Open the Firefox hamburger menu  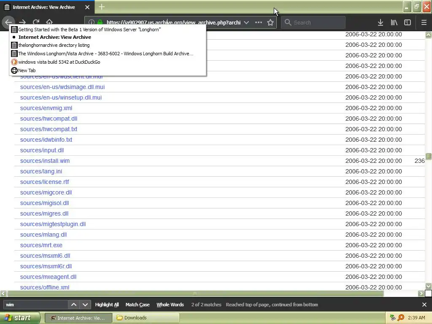tap(424, 23)
